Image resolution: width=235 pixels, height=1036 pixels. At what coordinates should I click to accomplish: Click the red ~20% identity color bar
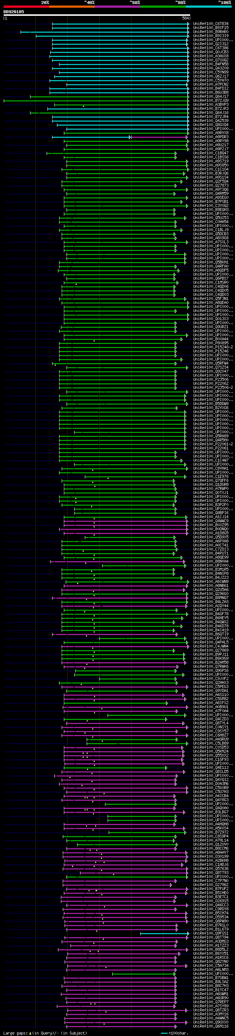(26, 7)
